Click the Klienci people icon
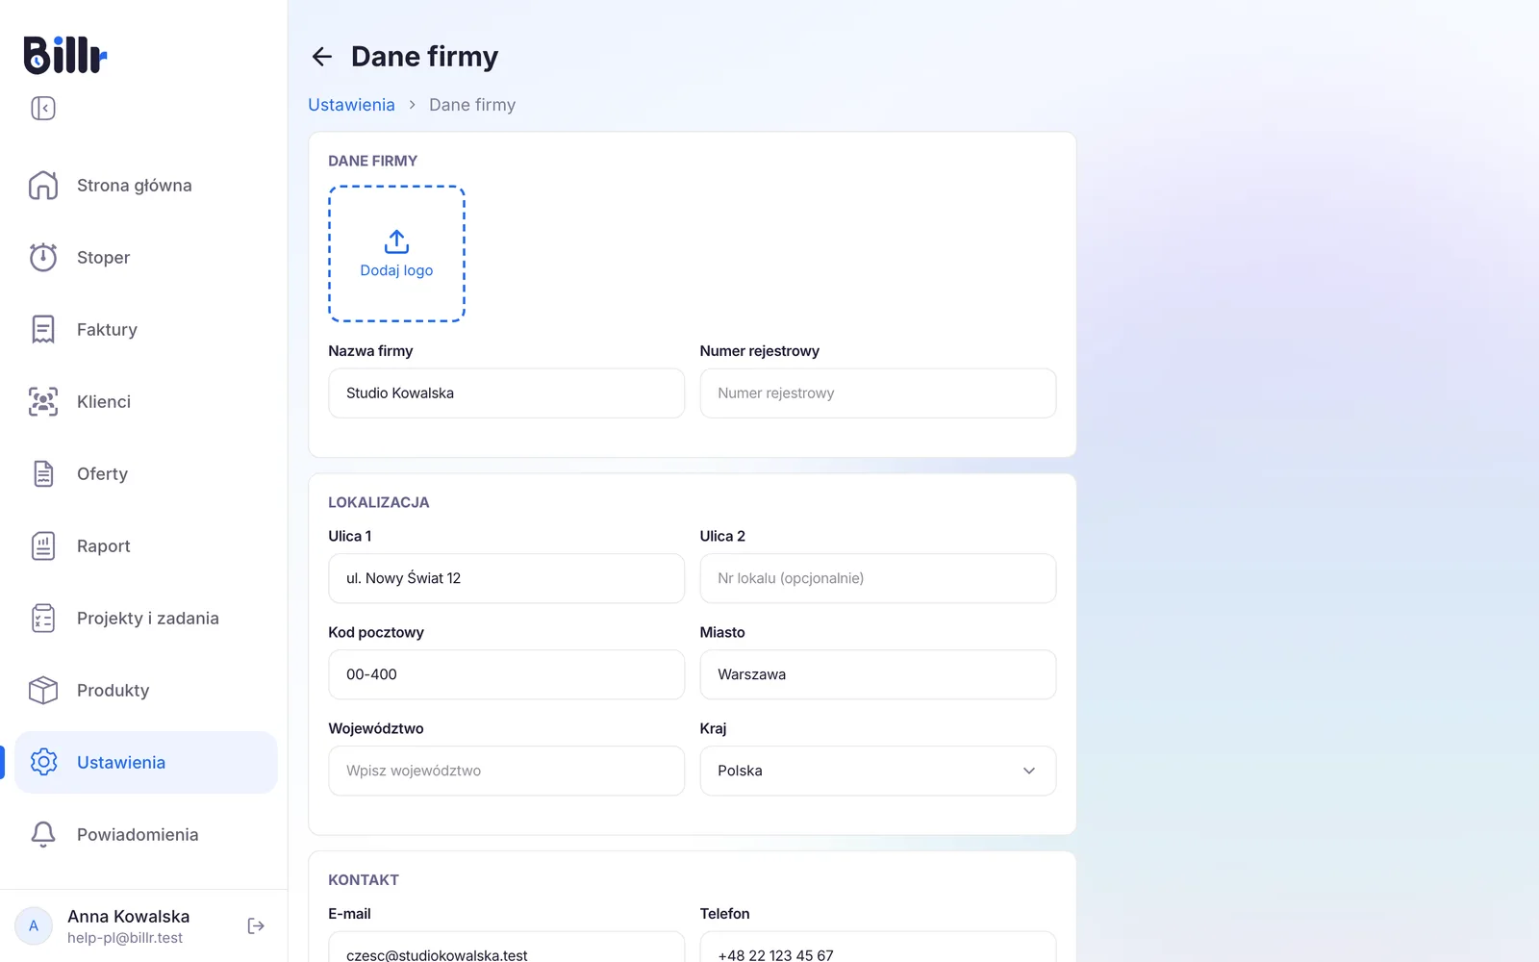The width and height of the screenshot is (1539, 962). coord(43,401)
